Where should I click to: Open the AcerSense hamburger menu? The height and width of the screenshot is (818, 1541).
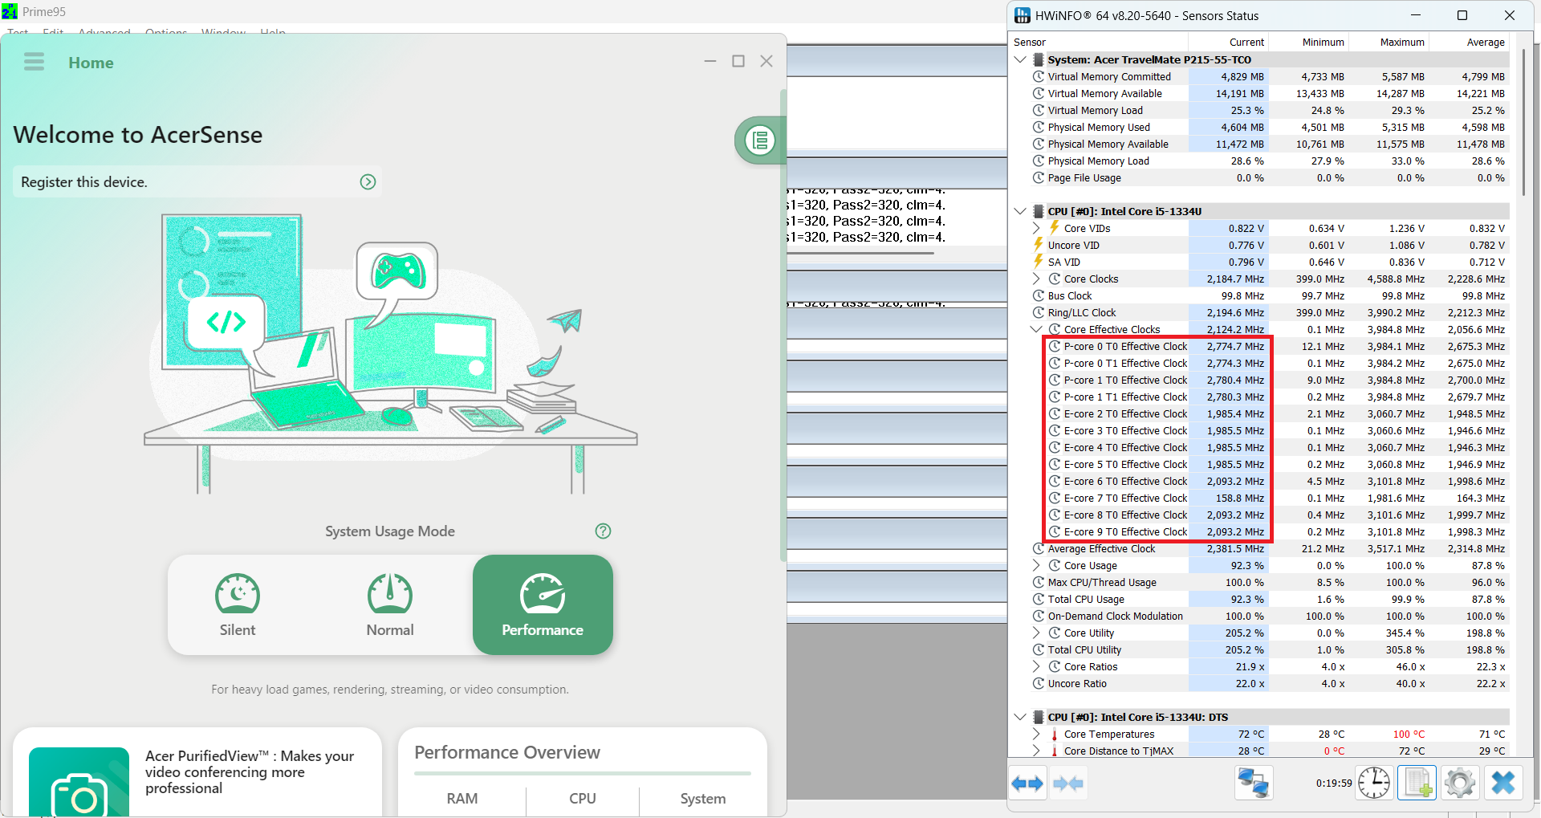point(34,62)
